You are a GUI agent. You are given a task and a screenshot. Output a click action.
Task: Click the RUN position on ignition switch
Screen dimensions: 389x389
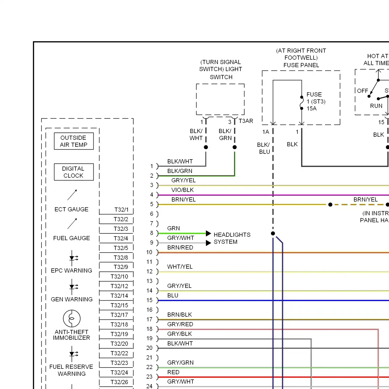376,106
